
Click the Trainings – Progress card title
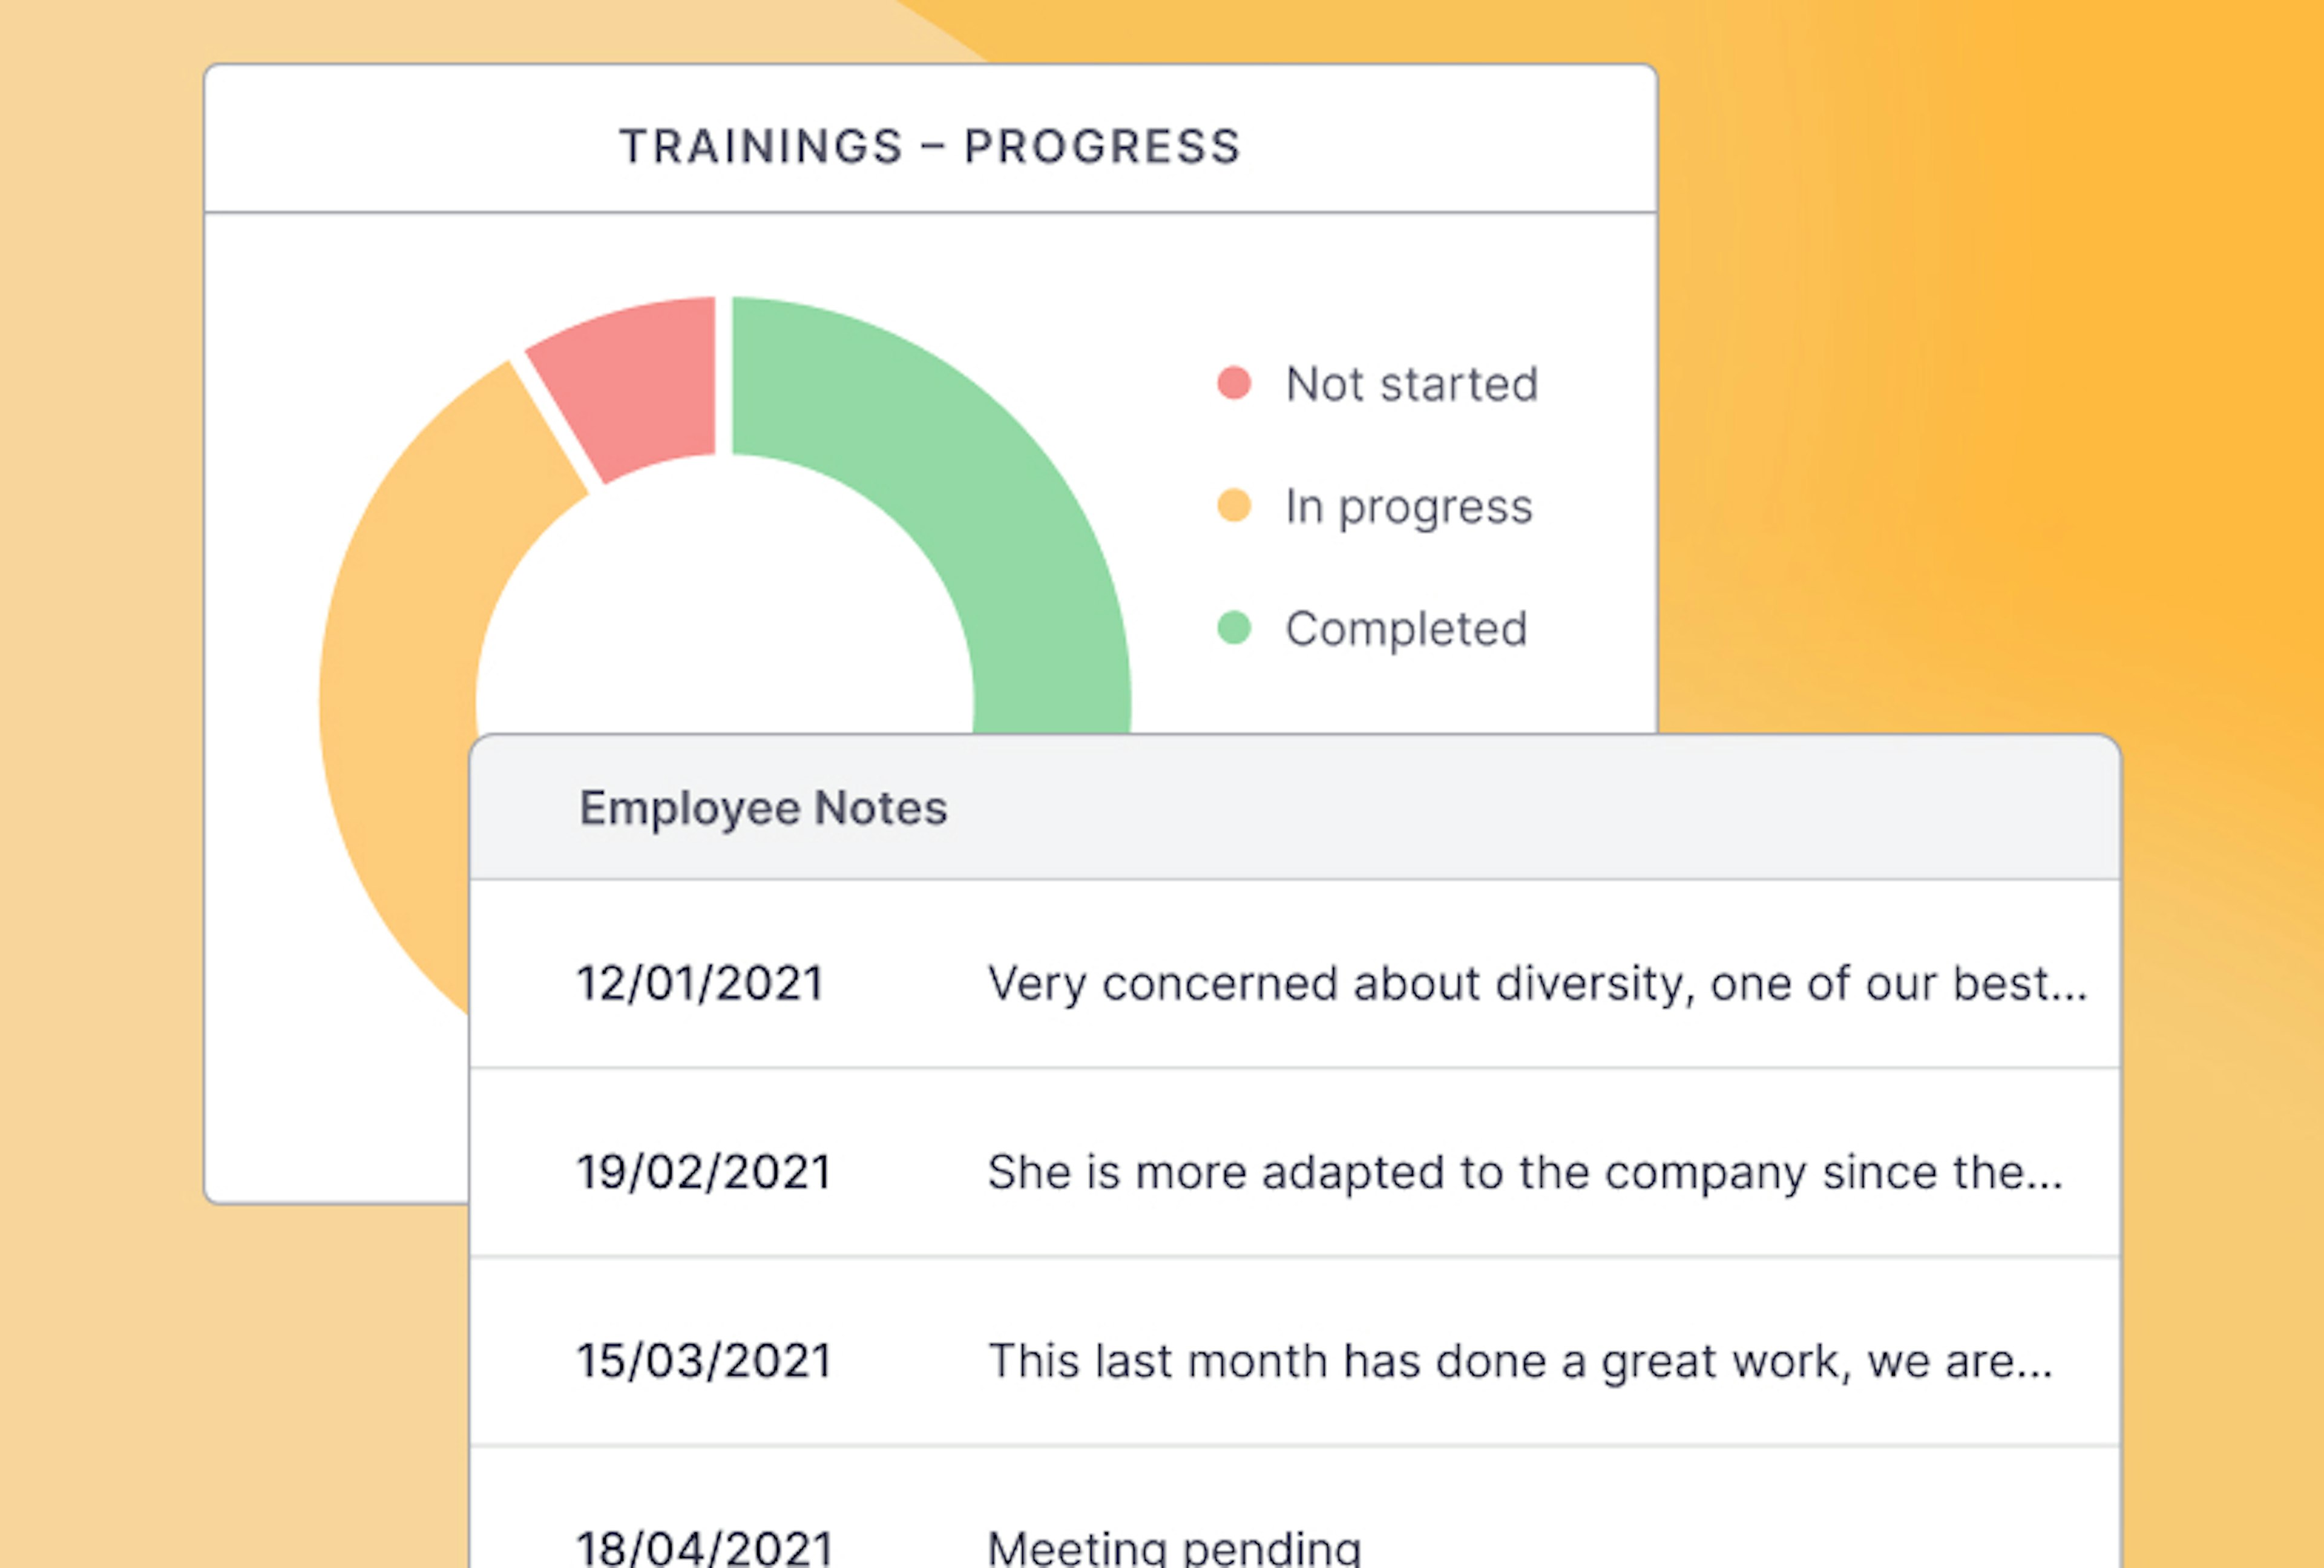(930, 146)
